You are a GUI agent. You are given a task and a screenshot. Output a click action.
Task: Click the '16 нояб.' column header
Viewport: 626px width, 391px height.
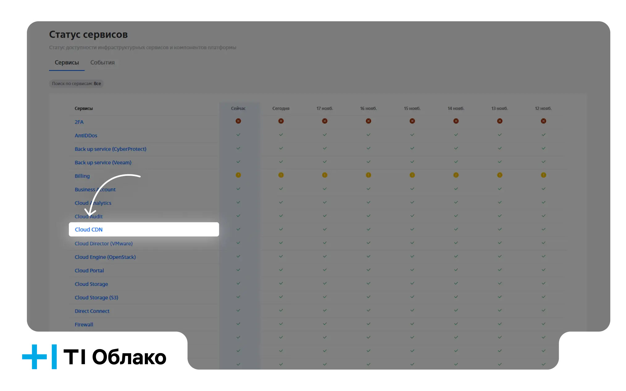(369, 109)
